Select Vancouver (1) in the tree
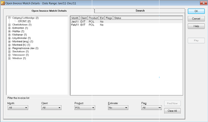Screen dimensions: 208x122 pyautogui.click(x=20, y=55)
